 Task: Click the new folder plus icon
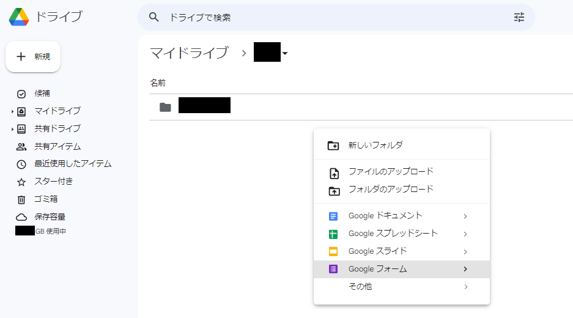tap(333, 146)
